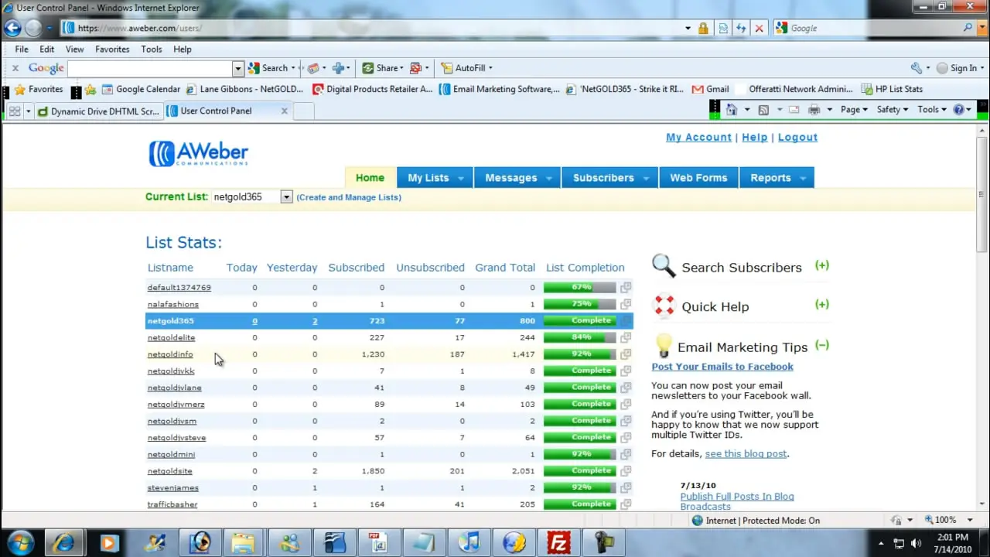Switch to Dynamic Drive DHTML Scripts browser tab
The height and width of the screenshot is (557, 990).
click(98, 111)
